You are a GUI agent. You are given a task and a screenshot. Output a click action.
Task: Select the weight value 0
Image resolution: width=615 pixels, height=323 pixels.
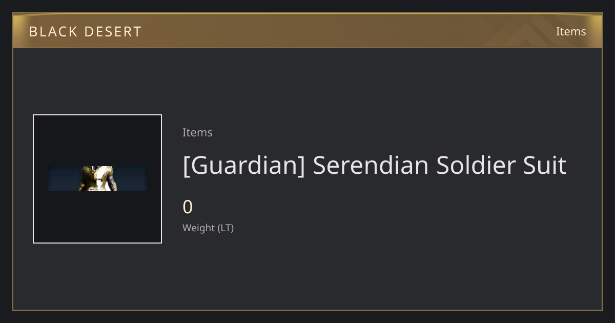point(188,207)
